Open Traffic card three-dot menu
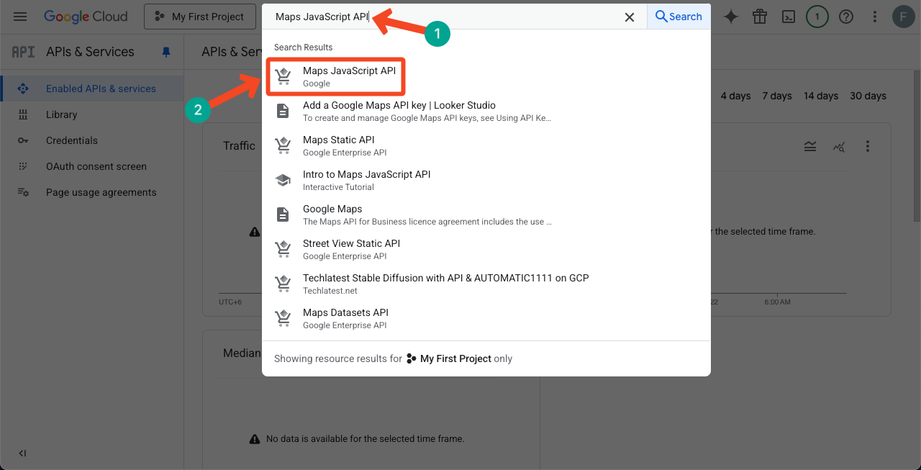Viewport: 921px width, 470px height. point(868,146)
